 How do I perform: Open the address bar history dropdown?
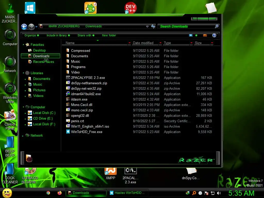[147, 27]
